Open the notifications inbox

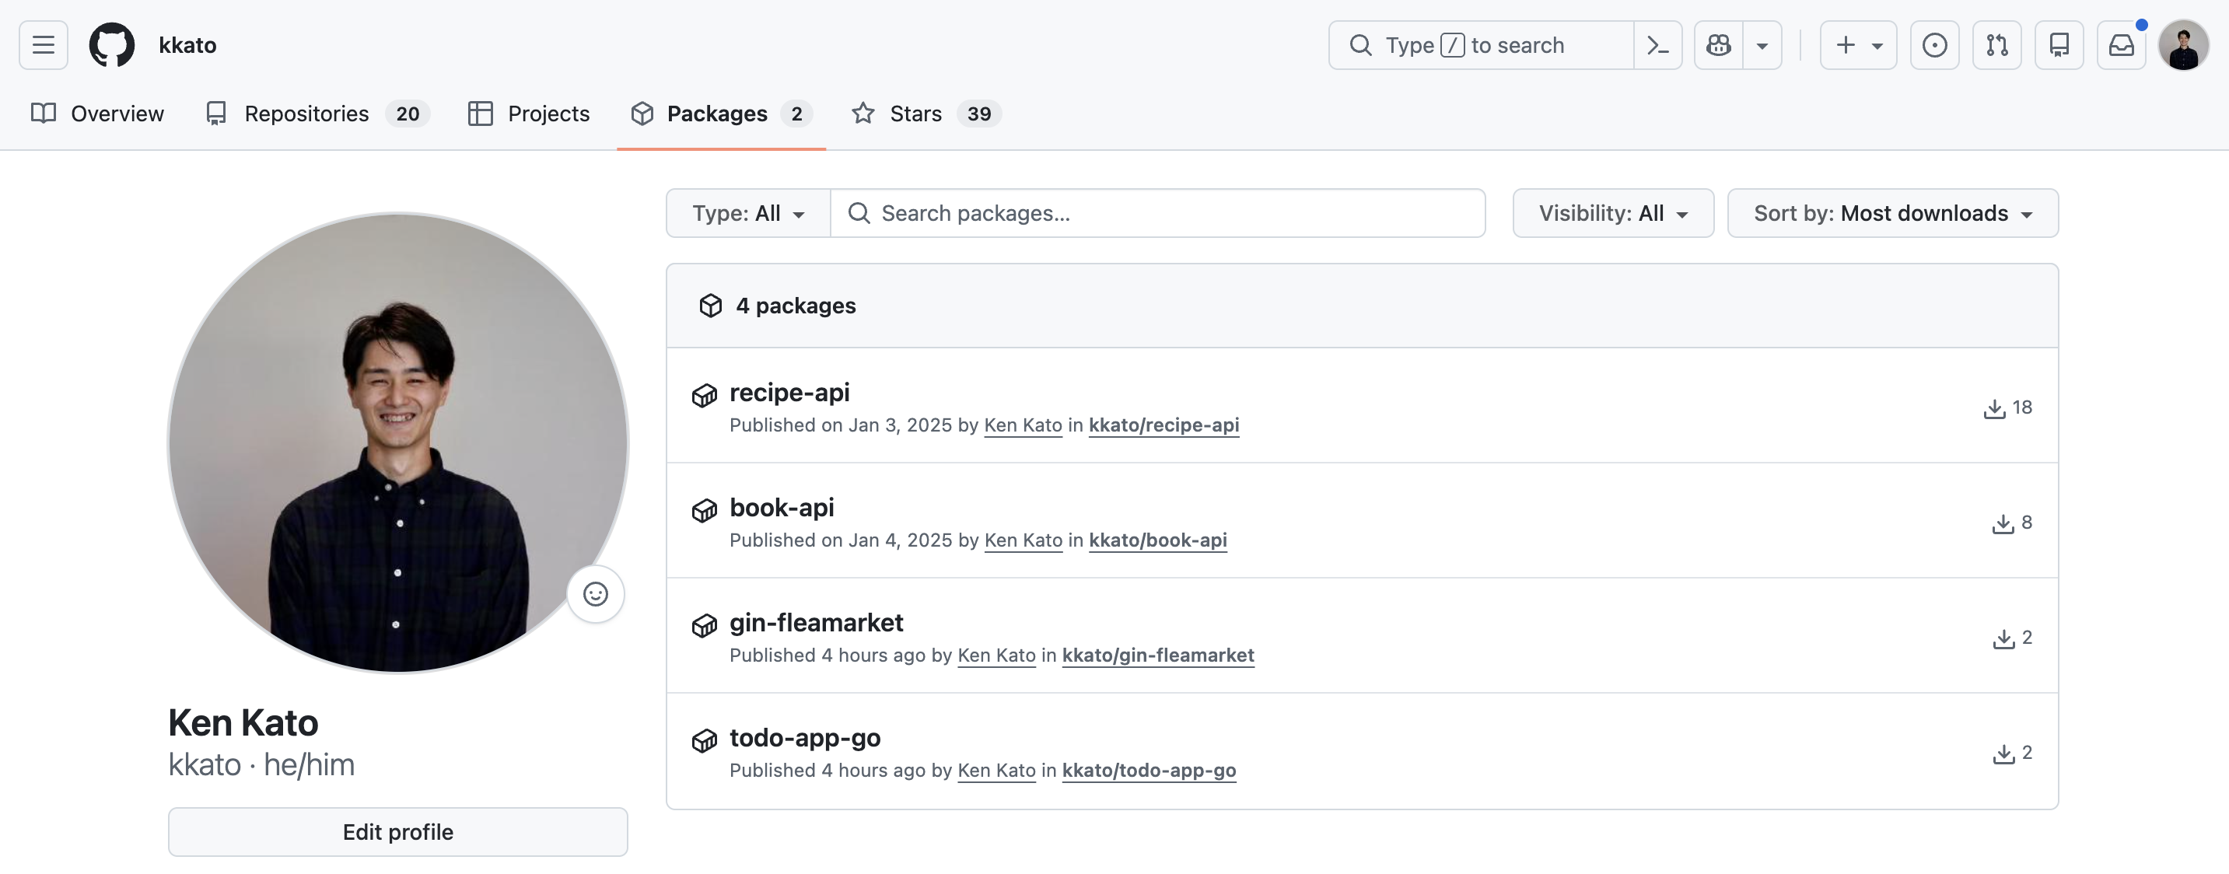tap(2122, 44)
